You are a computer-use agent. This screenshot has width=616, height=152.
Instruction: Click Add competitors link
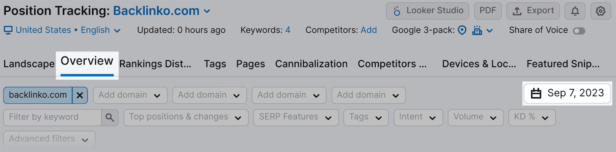(369, 30)
